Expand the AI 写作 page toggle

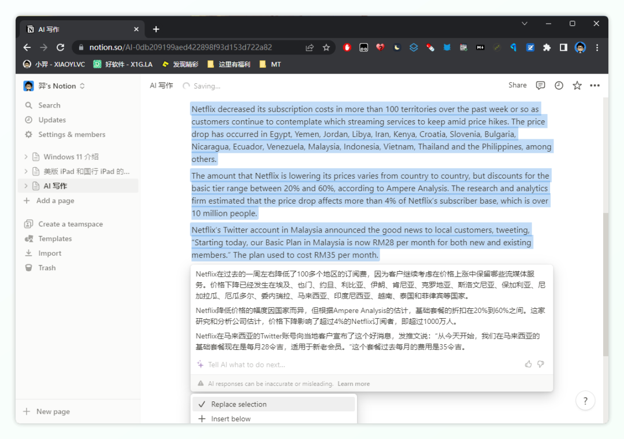(26, 186)
